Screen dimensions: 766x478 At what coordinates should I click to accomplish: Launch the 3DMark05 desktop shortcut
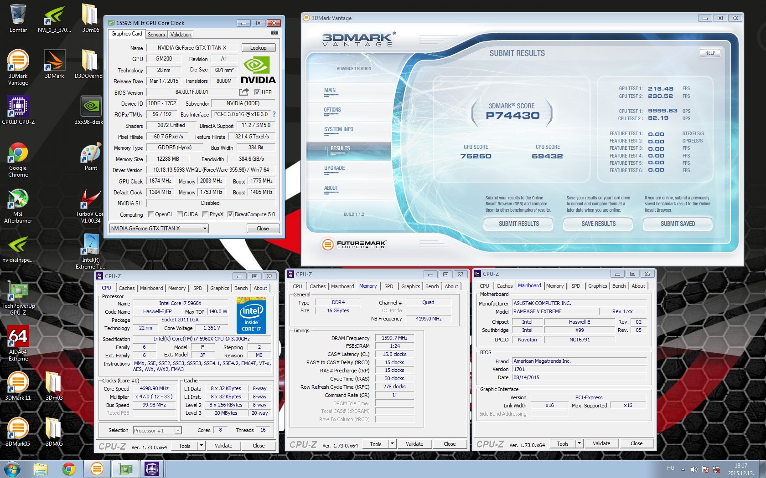18,432
